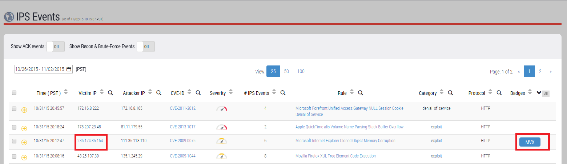The width and height of the screenshot is (567, 164).
Task: Sort by Victim IP column
Action: click(x=102, y=92)
